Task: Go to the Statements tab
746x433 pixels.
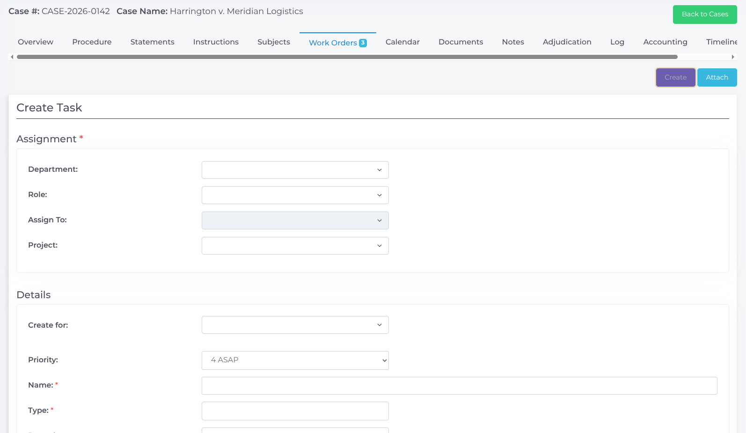Action: 152,42
